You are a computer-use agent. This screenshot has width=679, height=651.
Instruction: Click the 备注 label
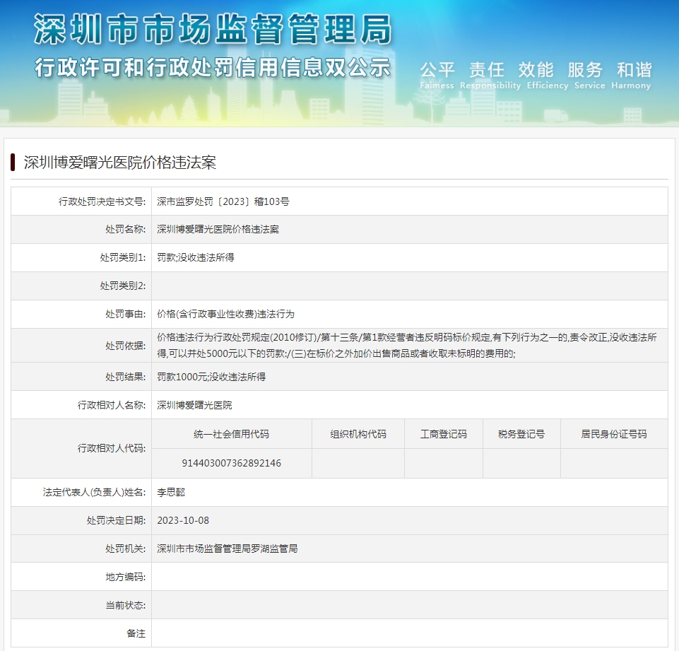pos(136,633)
